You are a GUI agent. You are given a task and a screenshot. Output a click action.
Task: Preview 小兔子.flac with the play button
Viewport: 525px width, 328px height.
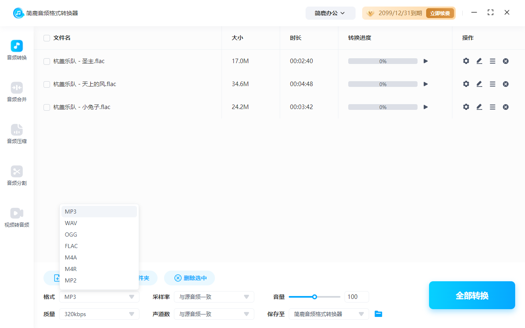point(425,107)
